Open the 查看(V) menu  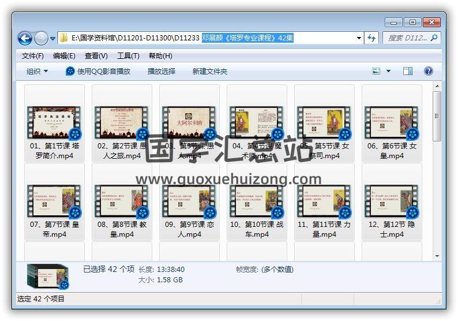(96, 56)
